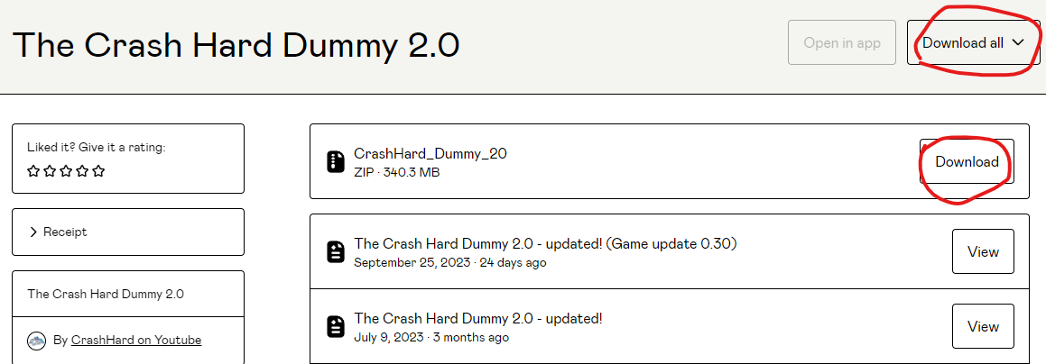Click the July 9 updated post title
1046x364 pixels.
477,318
